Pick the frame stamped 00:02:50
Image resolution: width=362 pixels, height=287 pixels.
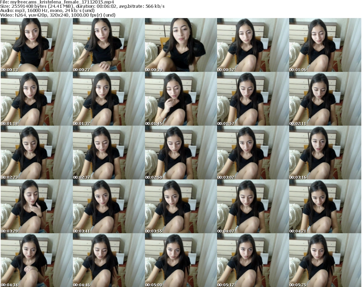click(x=181, y=153)
